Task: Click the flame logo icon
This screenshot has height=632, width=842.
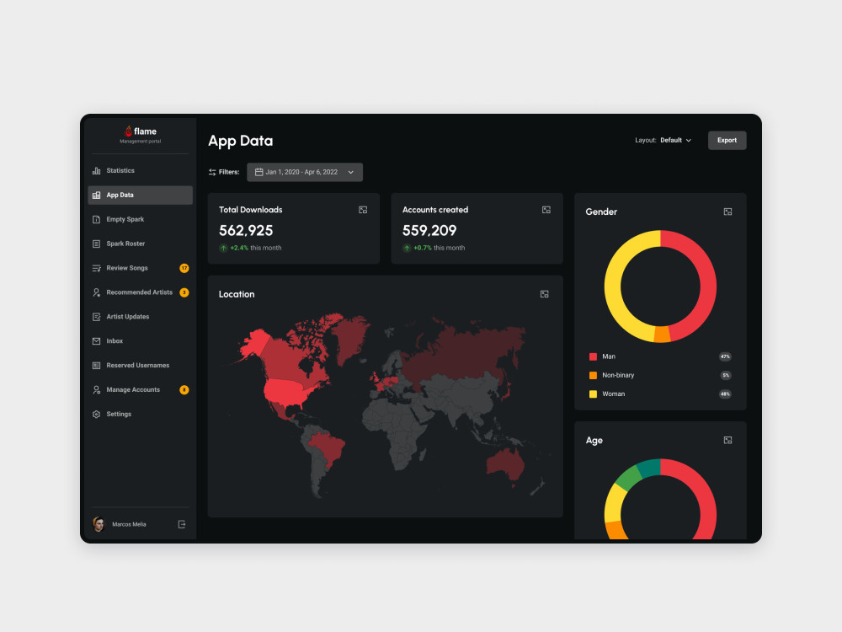Action: pos(128,131)
